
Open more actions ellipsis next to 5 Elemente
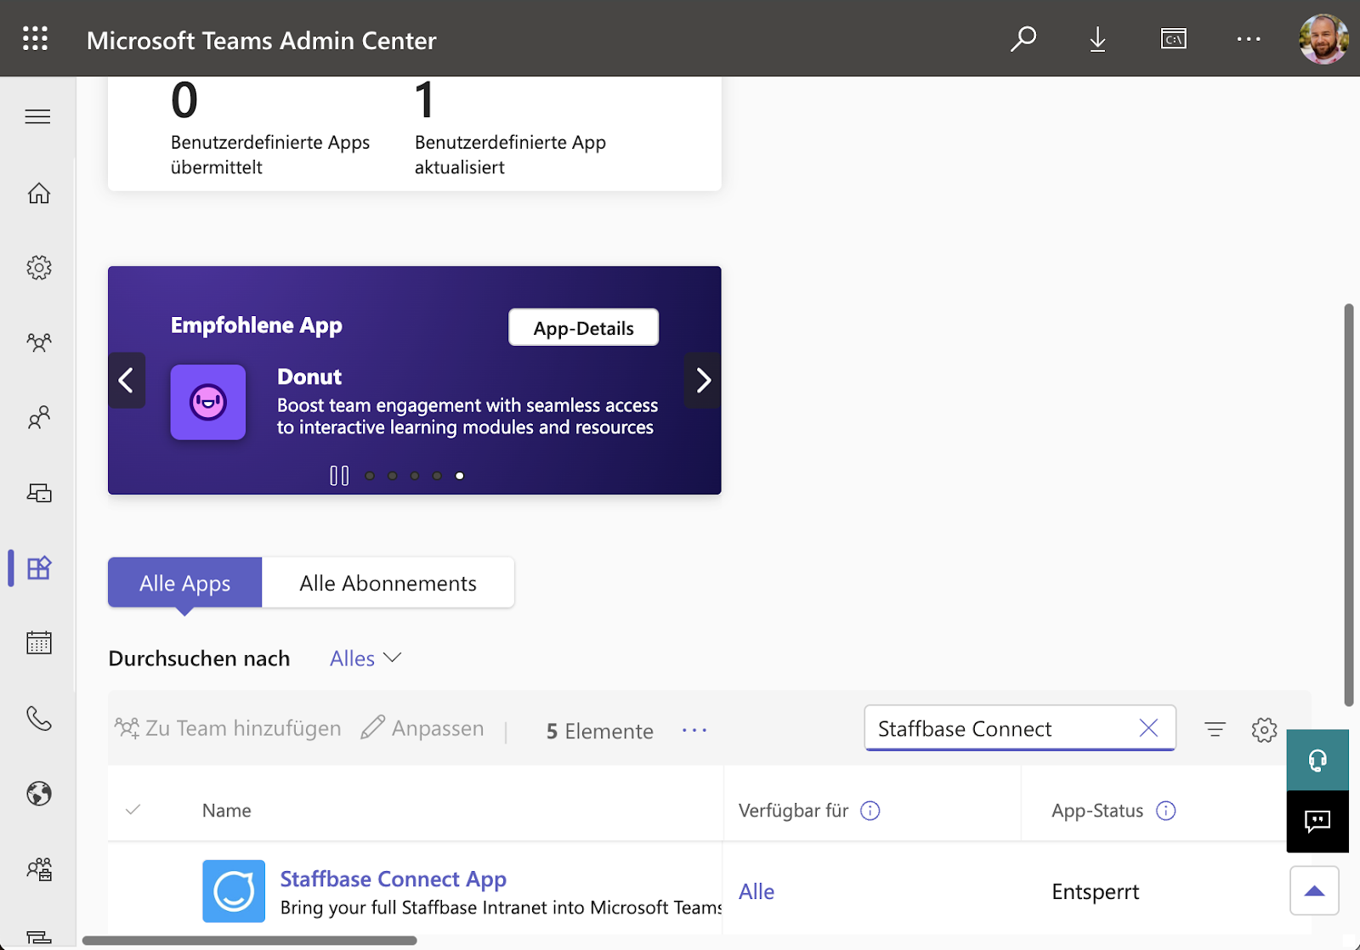[x=694, y=730]
